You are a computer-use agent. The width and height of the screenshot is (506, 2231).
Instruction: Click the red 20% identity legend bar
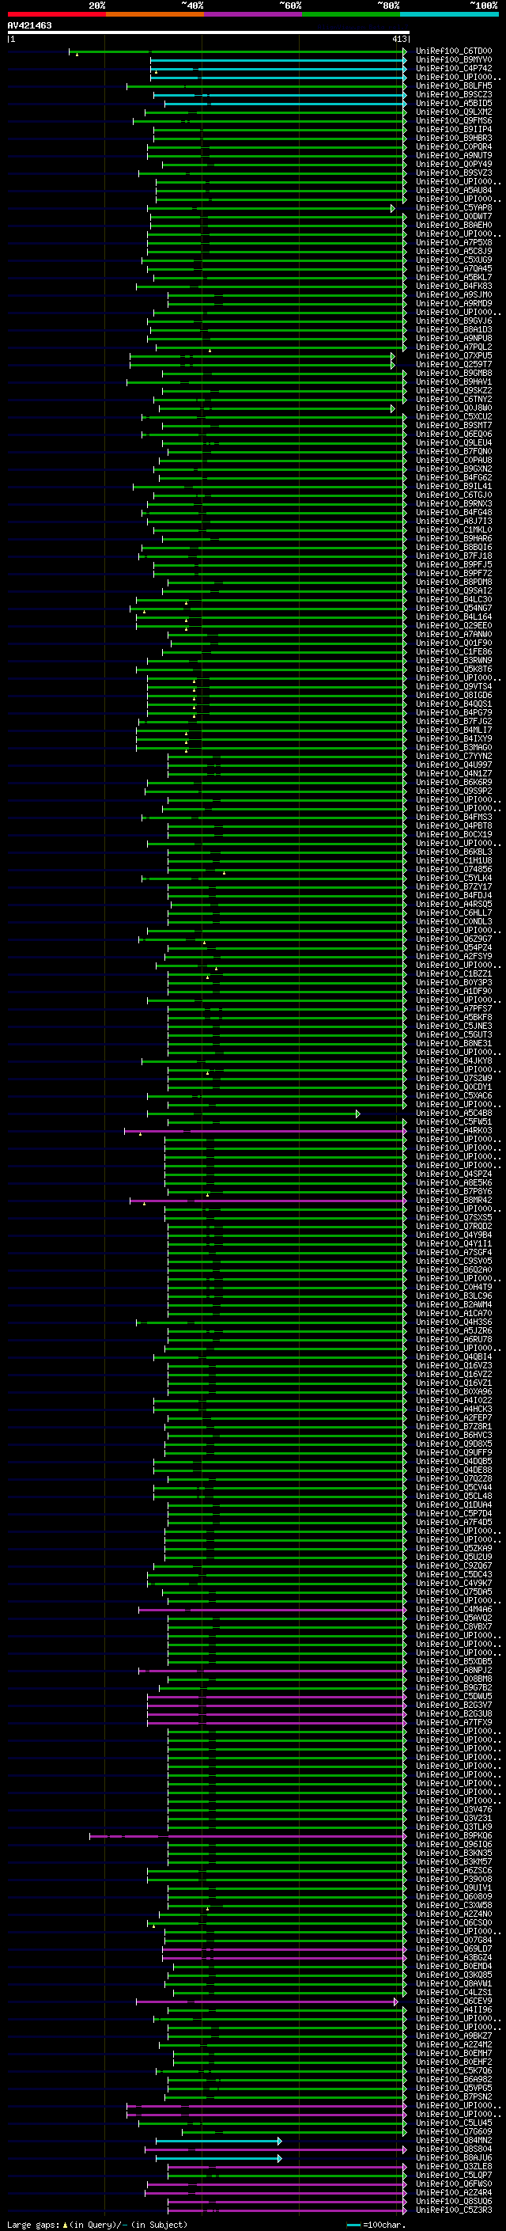click(56, 14)
